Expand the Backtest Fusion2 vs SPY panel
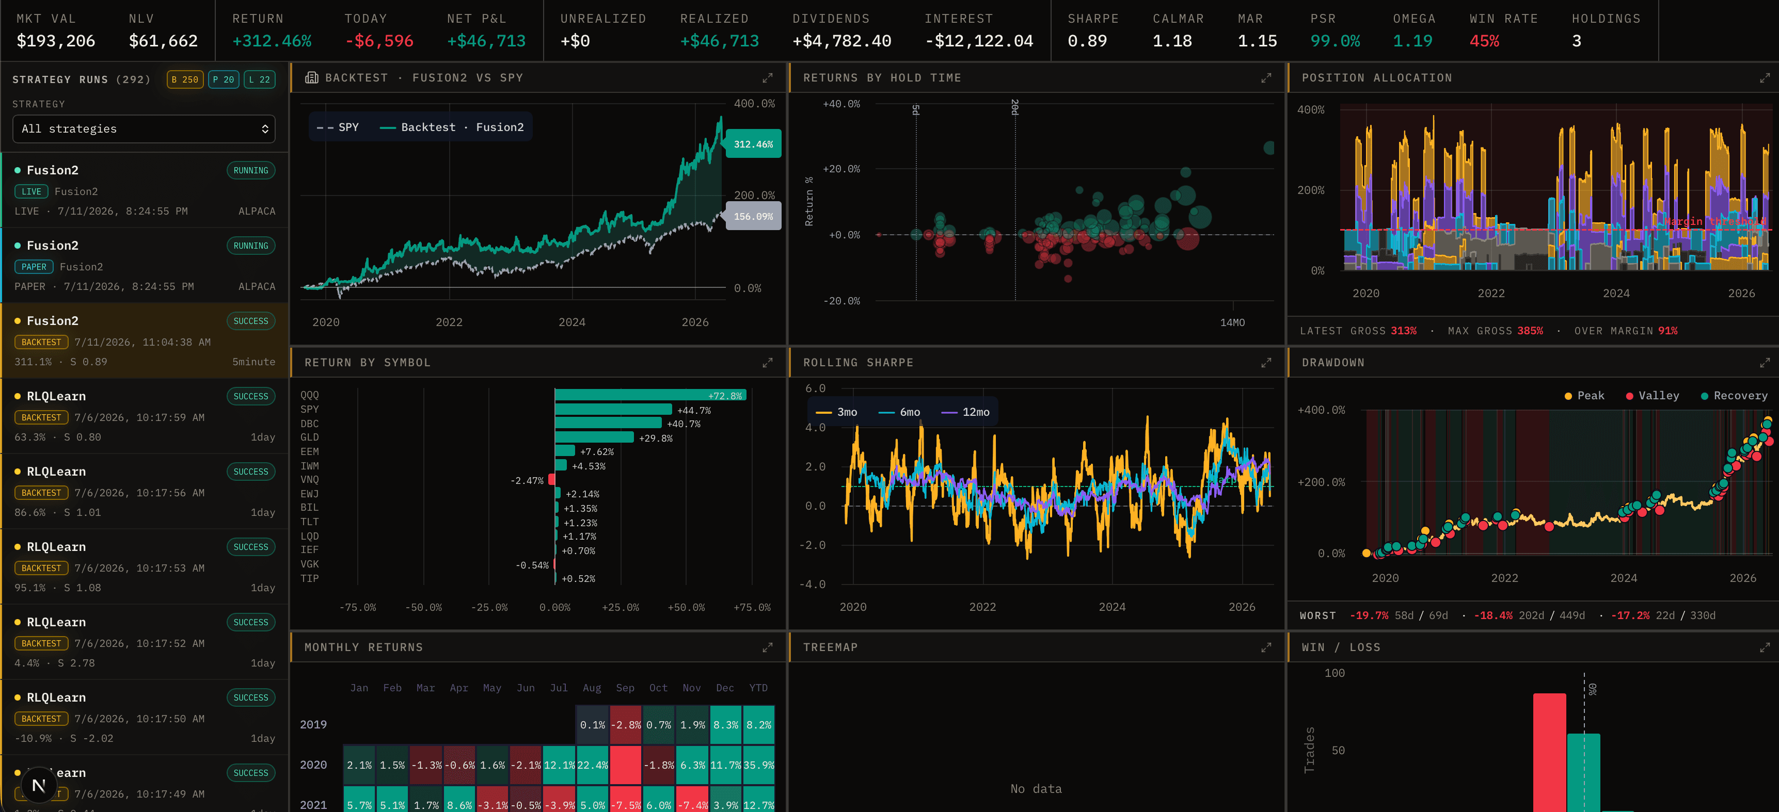 (x=767, y=78)
